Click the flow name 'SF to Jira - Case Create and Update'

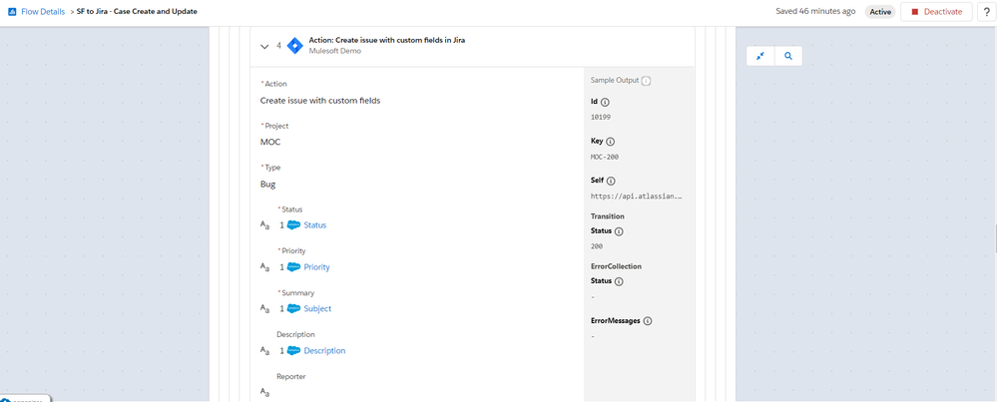point(137,11)
